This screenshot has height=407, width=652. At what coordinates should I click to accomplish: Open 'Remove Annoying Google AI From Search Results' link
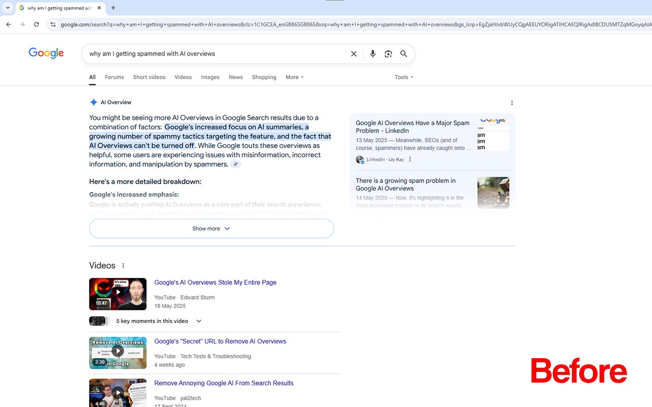(224, 383)
